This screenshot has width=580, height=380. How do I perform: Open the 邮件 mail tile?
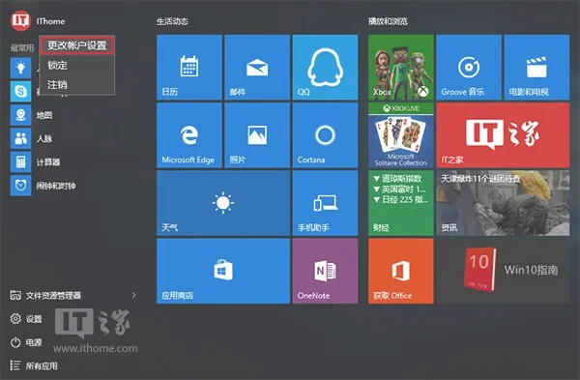click(x=257, y=68)
